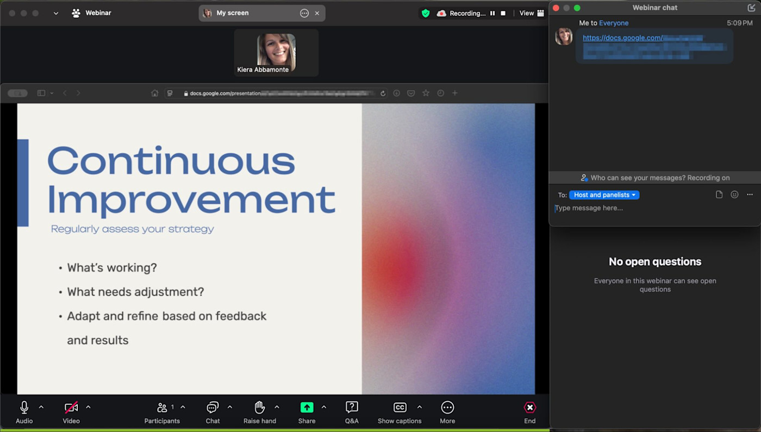Viewport: 761px width, 432px height.
Task: Open the docs.google.com link in chat
Action: point(622,38)
